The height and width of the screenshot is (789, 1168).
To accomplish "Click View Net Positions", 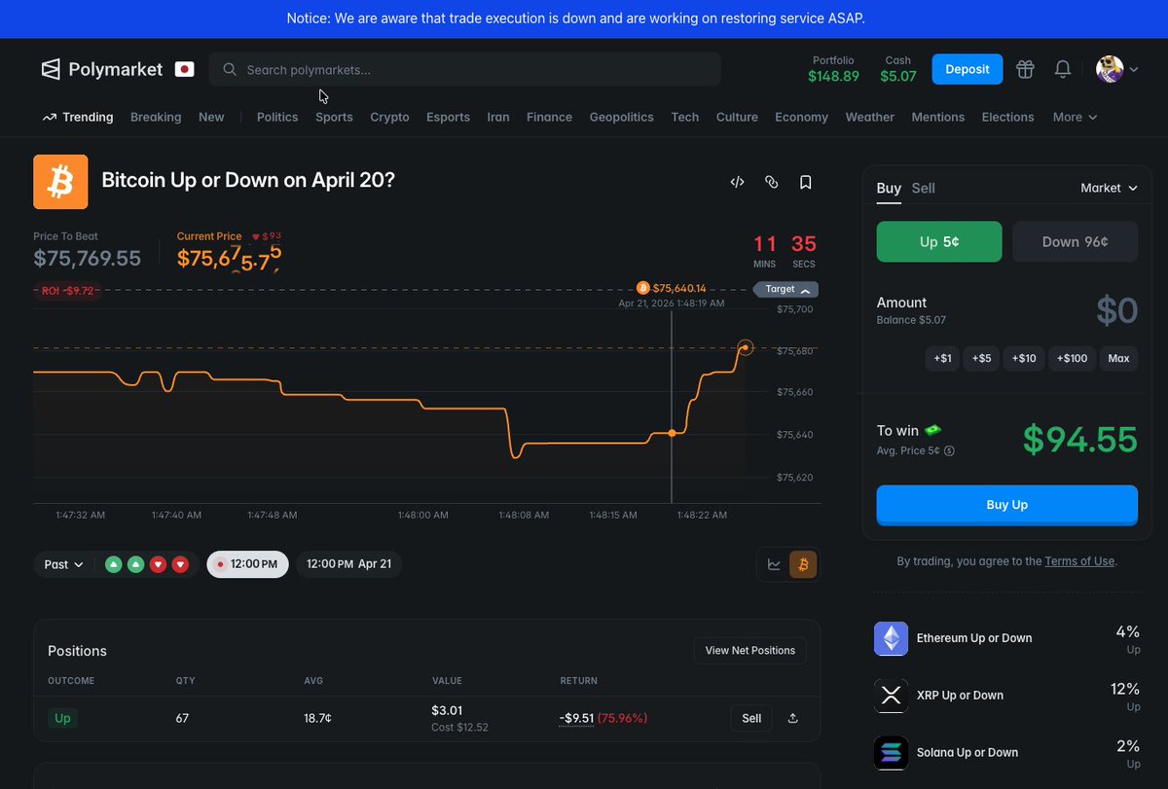I will pos(749,651).
